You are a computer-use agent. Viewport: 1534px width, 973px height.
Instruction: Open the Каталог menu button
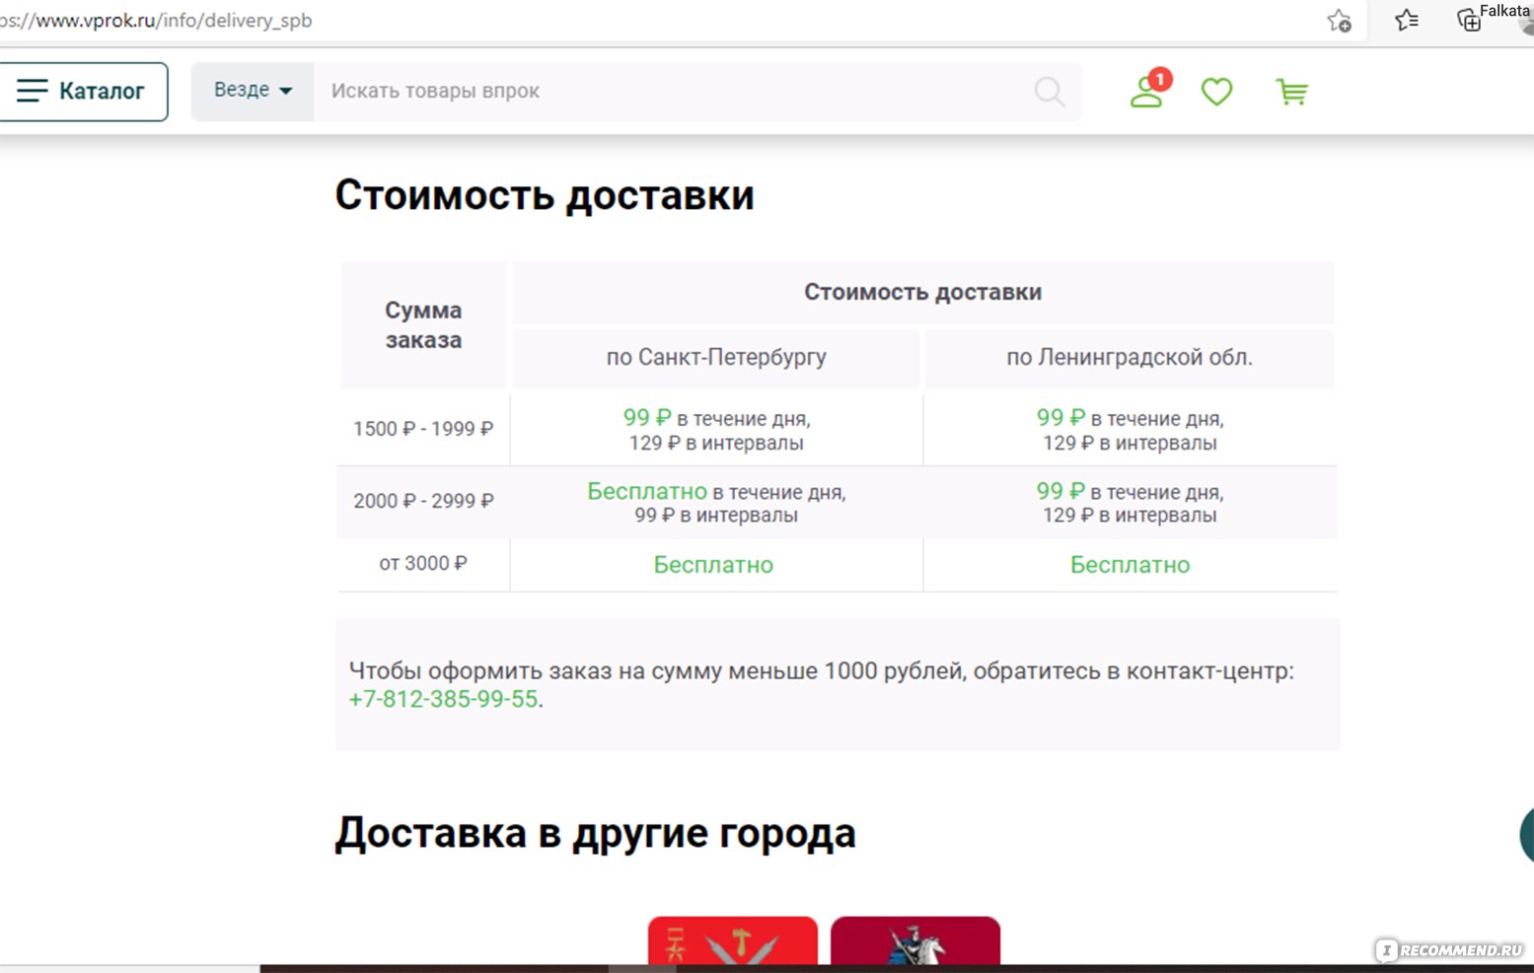83,92
